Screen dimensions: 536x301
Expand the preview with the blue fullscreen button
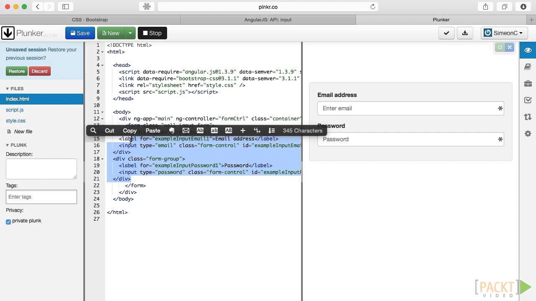(x=510, y=47)
